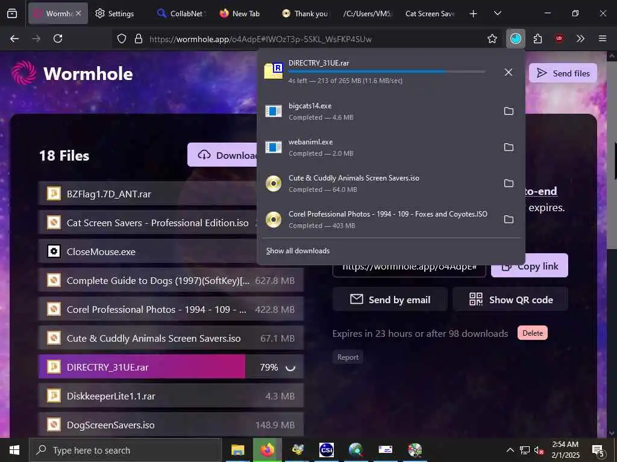Viewport: 617px width, 462px height.
Task: Open Windows Start menu
Action: [x=14, y=450]
